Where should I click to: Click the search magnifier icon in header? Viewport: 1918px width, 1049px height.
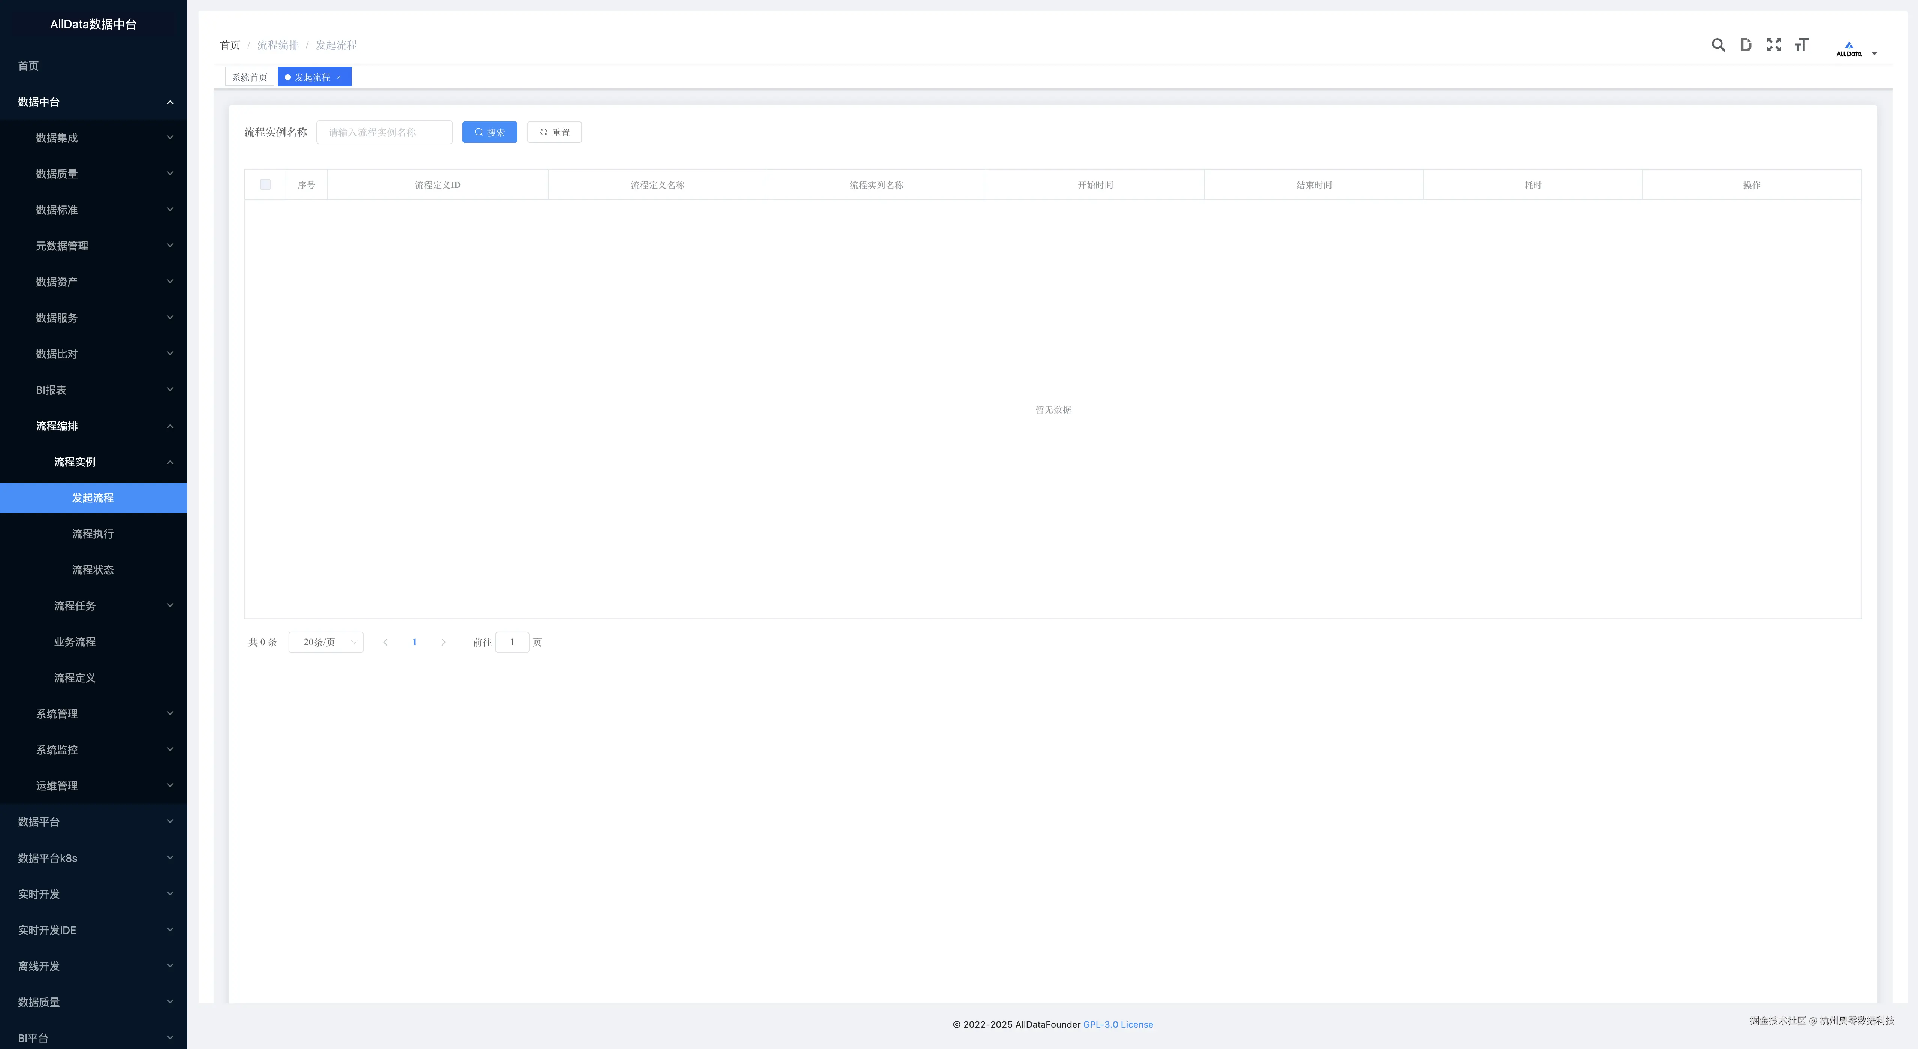(1718, 45)
